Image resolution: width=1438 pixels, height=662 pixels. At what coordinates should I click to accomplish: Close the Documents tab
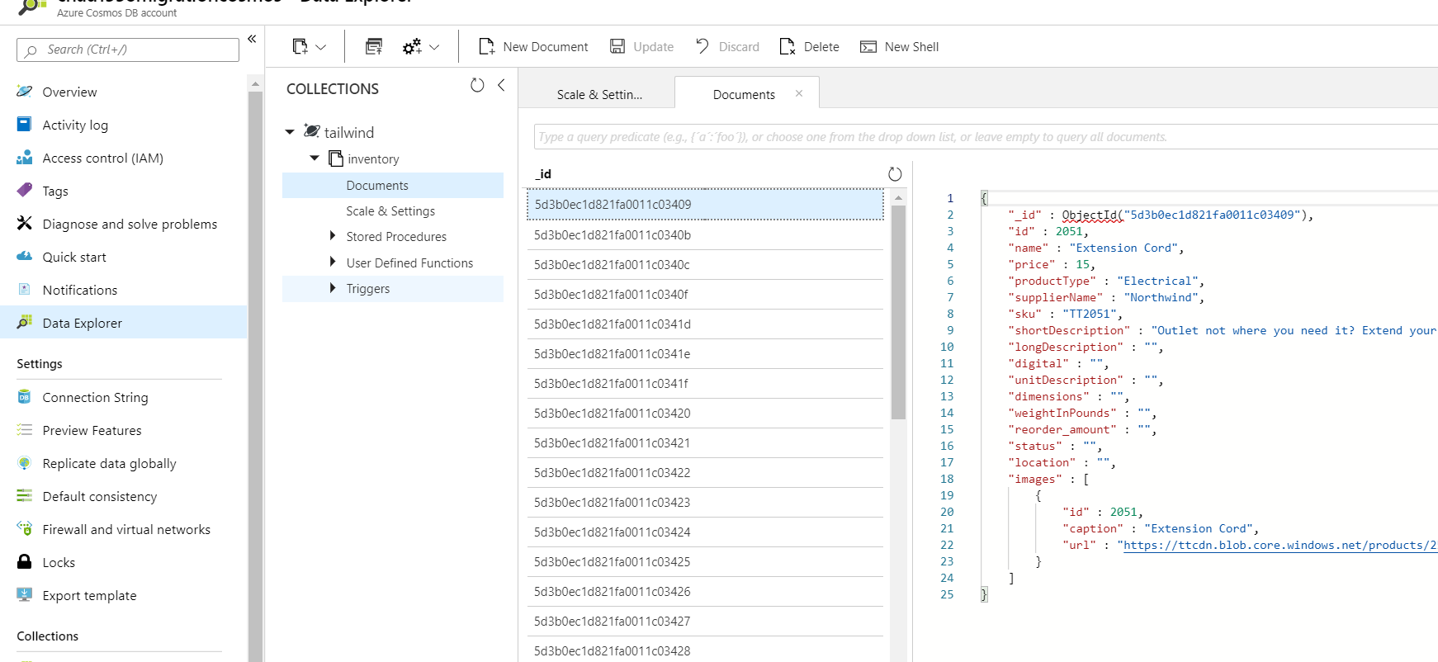(x=799, y=93)
